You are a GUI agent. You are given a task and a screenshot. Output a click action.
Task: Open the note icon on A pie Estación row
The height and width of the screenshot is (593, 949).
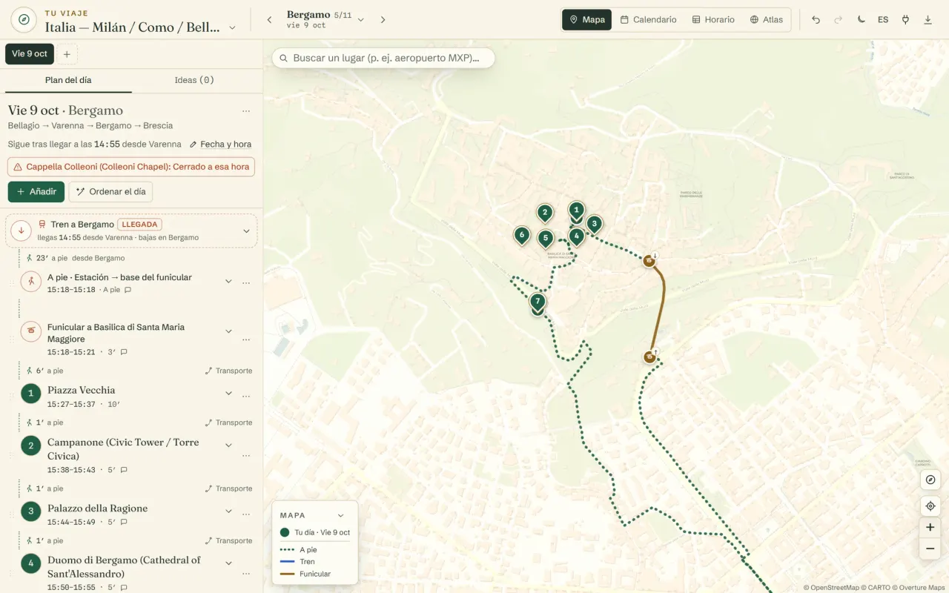pyautogui.click(x=128, y=290)
